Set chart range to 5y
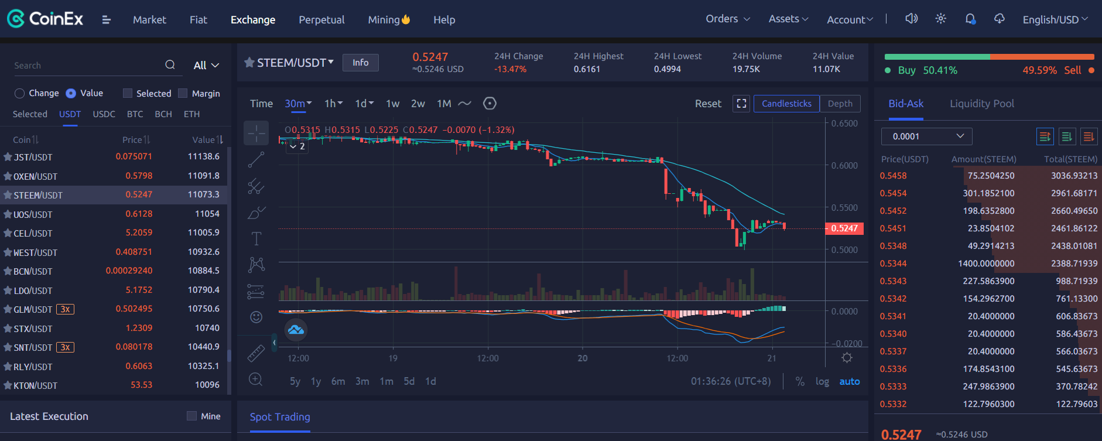 (x=295, y=381)
